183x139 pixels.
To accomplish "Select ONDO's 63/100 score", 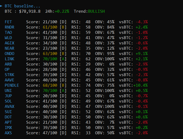I will click(50, 54).
